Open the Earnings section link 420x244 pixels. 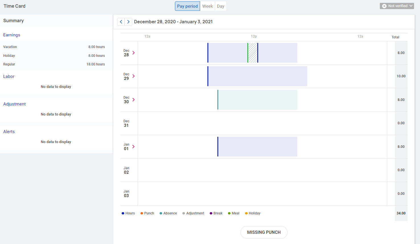pyautogui.click(x=12, y=35)
